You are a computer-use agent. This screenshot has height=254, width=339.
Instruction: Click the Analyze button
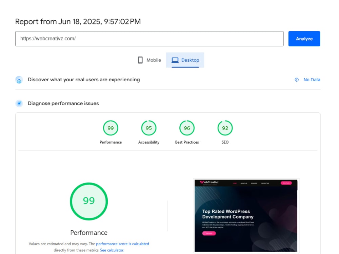tap(304, 39)
